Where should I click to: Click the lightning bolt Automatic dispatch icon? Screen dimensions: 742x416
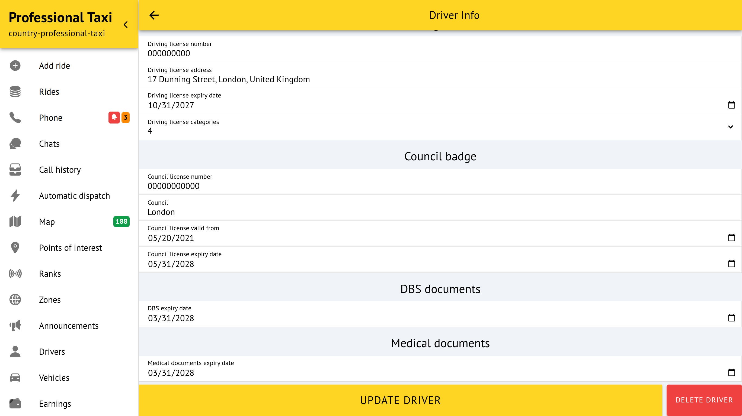tap(15, 196)
